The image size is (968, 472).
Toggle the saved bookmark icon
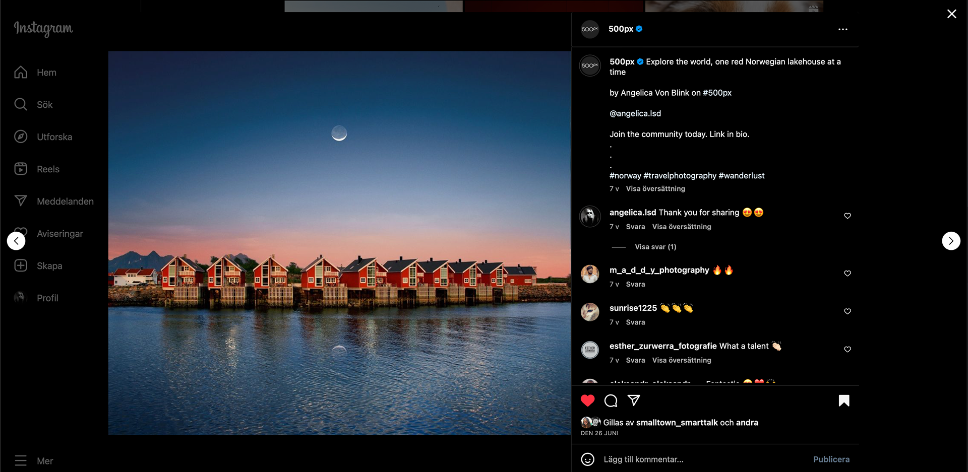[844, 400]
